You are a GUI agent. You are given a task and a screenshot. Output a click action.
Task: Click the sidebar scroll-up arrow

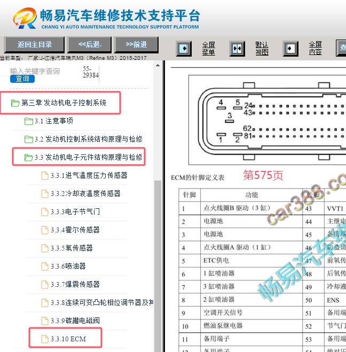tap(158, 65)
